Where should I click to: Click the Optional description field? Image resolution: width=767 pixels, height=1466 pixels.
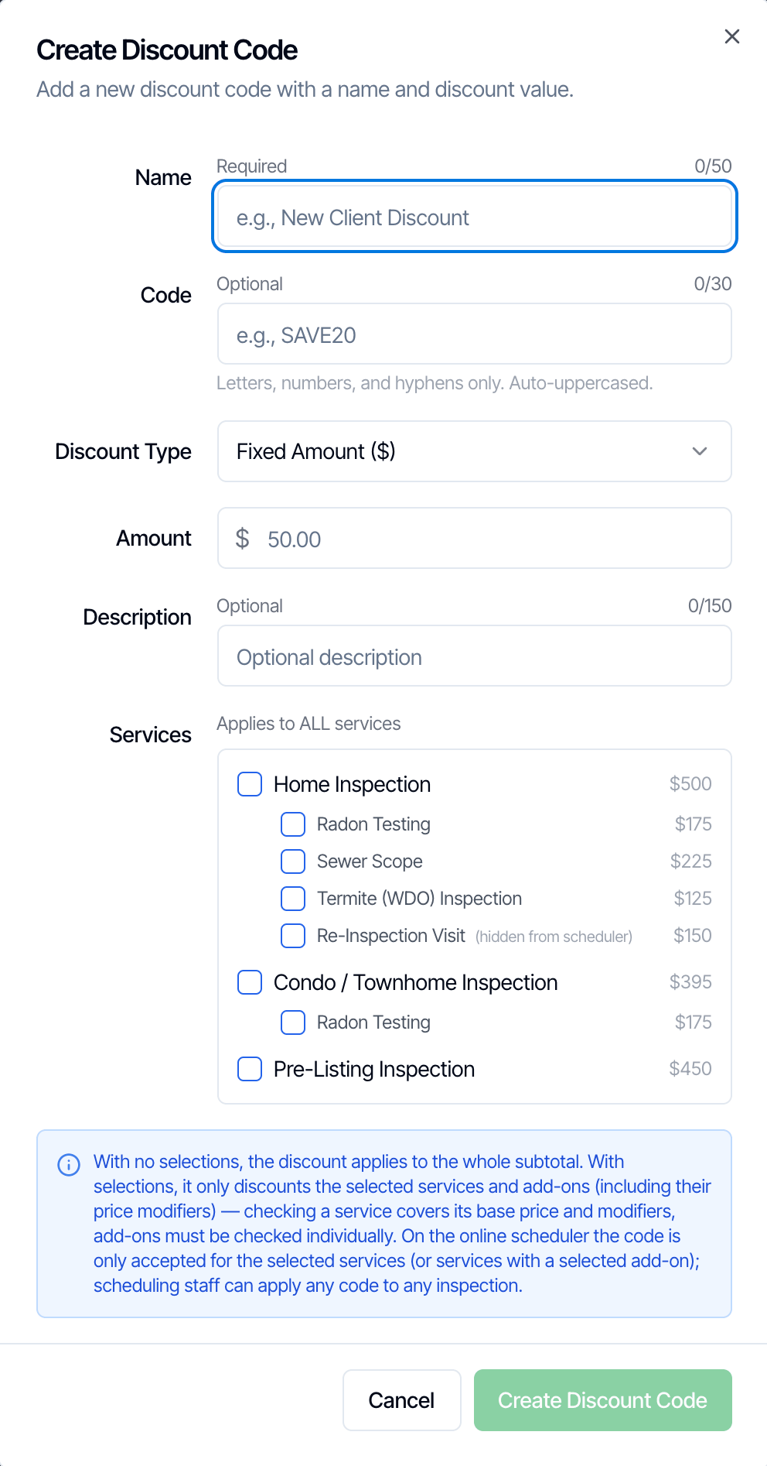(475, 656)
